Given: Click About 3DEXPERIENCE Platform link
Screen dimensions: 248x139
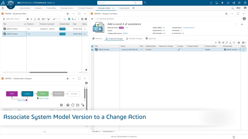Looking at the screenshot, I should [x=124, y=137].
